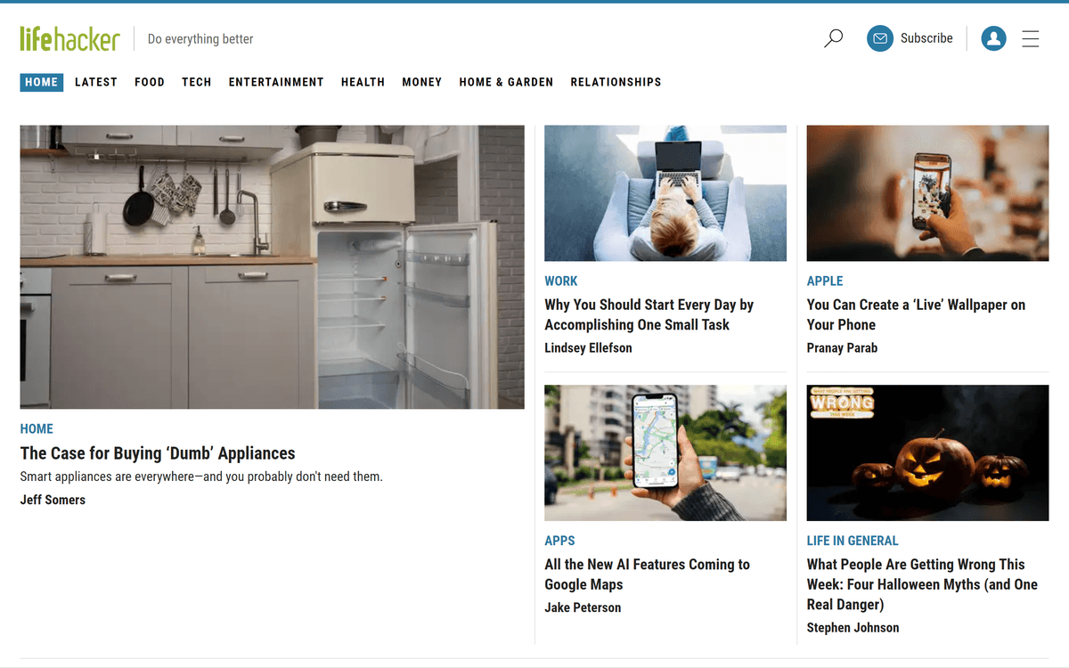Open the hamburger navigation menu
Viewport: 1069px width, 668px height.
(x=1031, y=38)
